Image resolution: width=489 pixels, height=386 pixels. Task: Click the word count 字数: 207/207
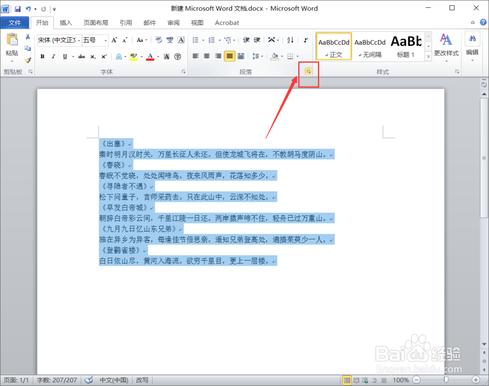point(57,380)
